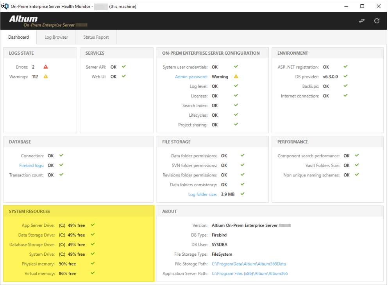Click the check mark beside Firebird logs
388x285 pixels.
pos(61,165)
